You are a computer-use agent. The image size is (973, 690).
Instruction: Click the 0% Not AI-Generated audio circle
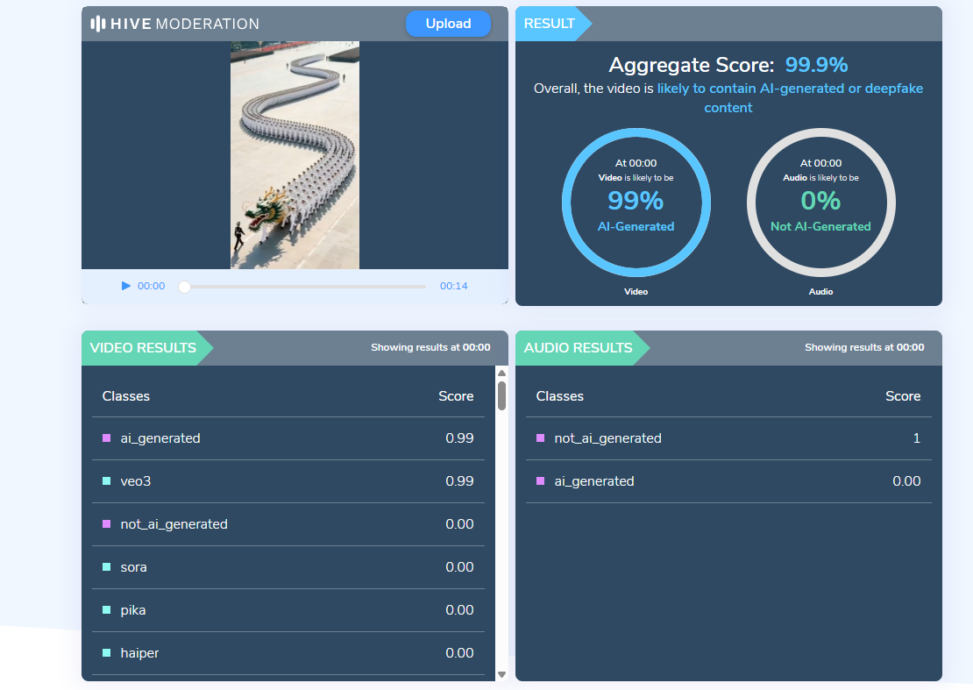(821, 203)
